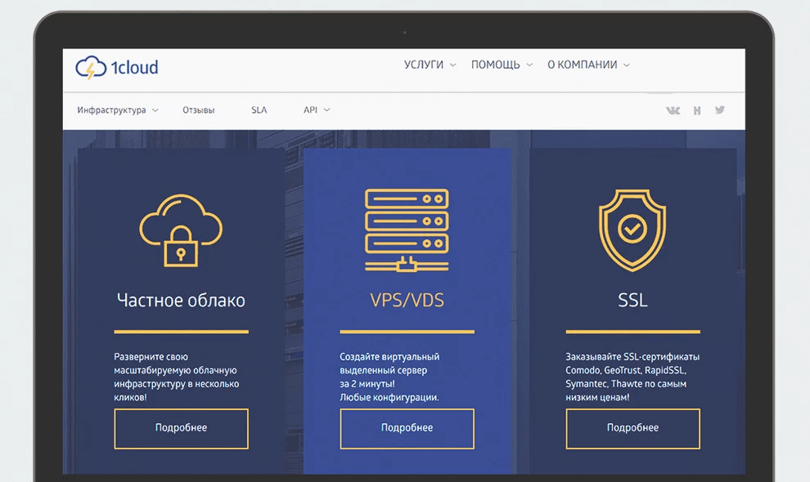The height and width of the screenshot is (482, 810).
Task: Select the Частное облако heading
Action: (181, 301)
